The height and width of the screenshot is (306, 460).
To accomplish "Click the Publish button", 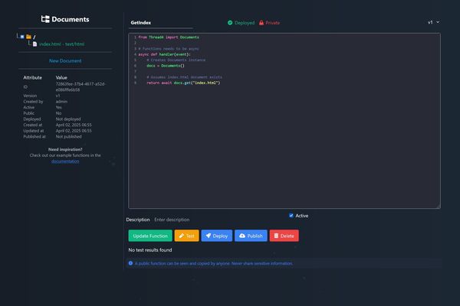I will pyautogui.click(x=251, y=236).
